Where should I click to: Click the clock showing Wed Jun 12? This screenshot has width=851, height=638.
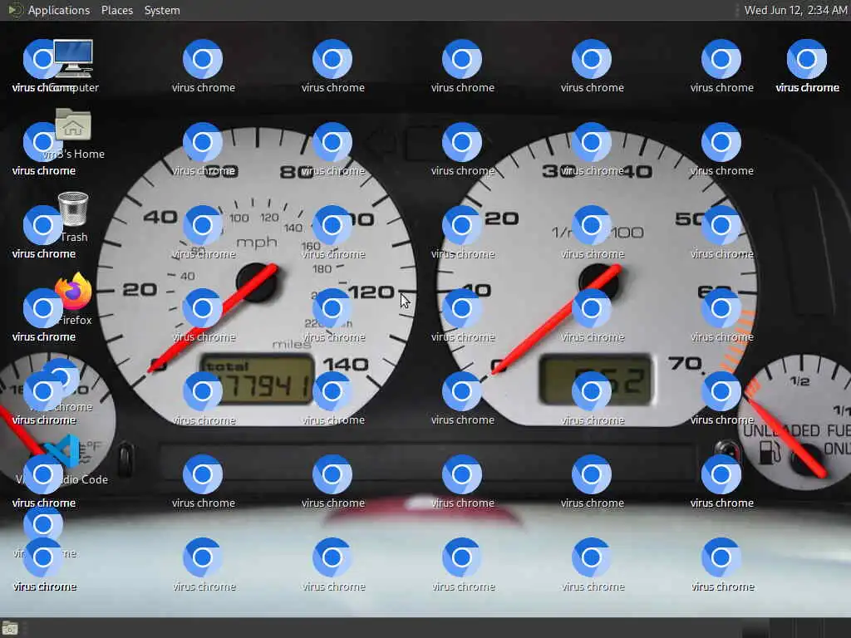point(795,10)
